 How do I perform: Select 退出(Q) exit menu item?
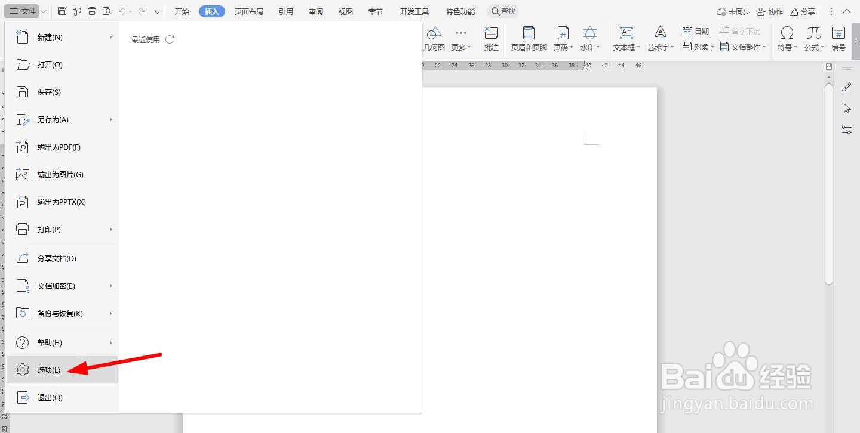click(x=62, y=397)
